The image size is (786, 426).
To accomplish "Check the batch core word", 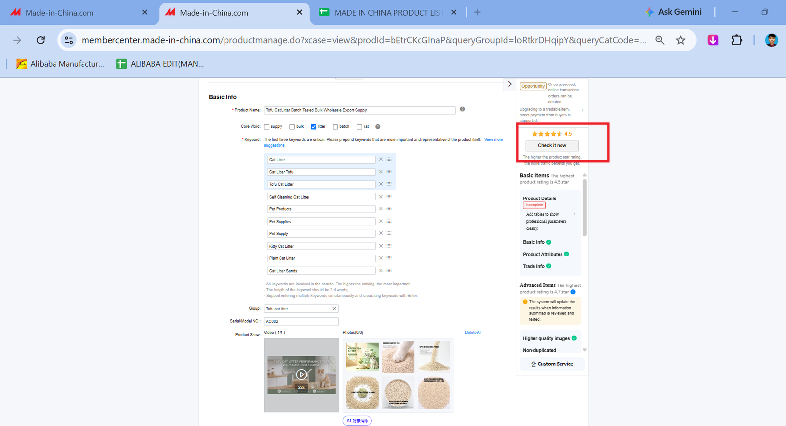I will (x=336, y=127).
